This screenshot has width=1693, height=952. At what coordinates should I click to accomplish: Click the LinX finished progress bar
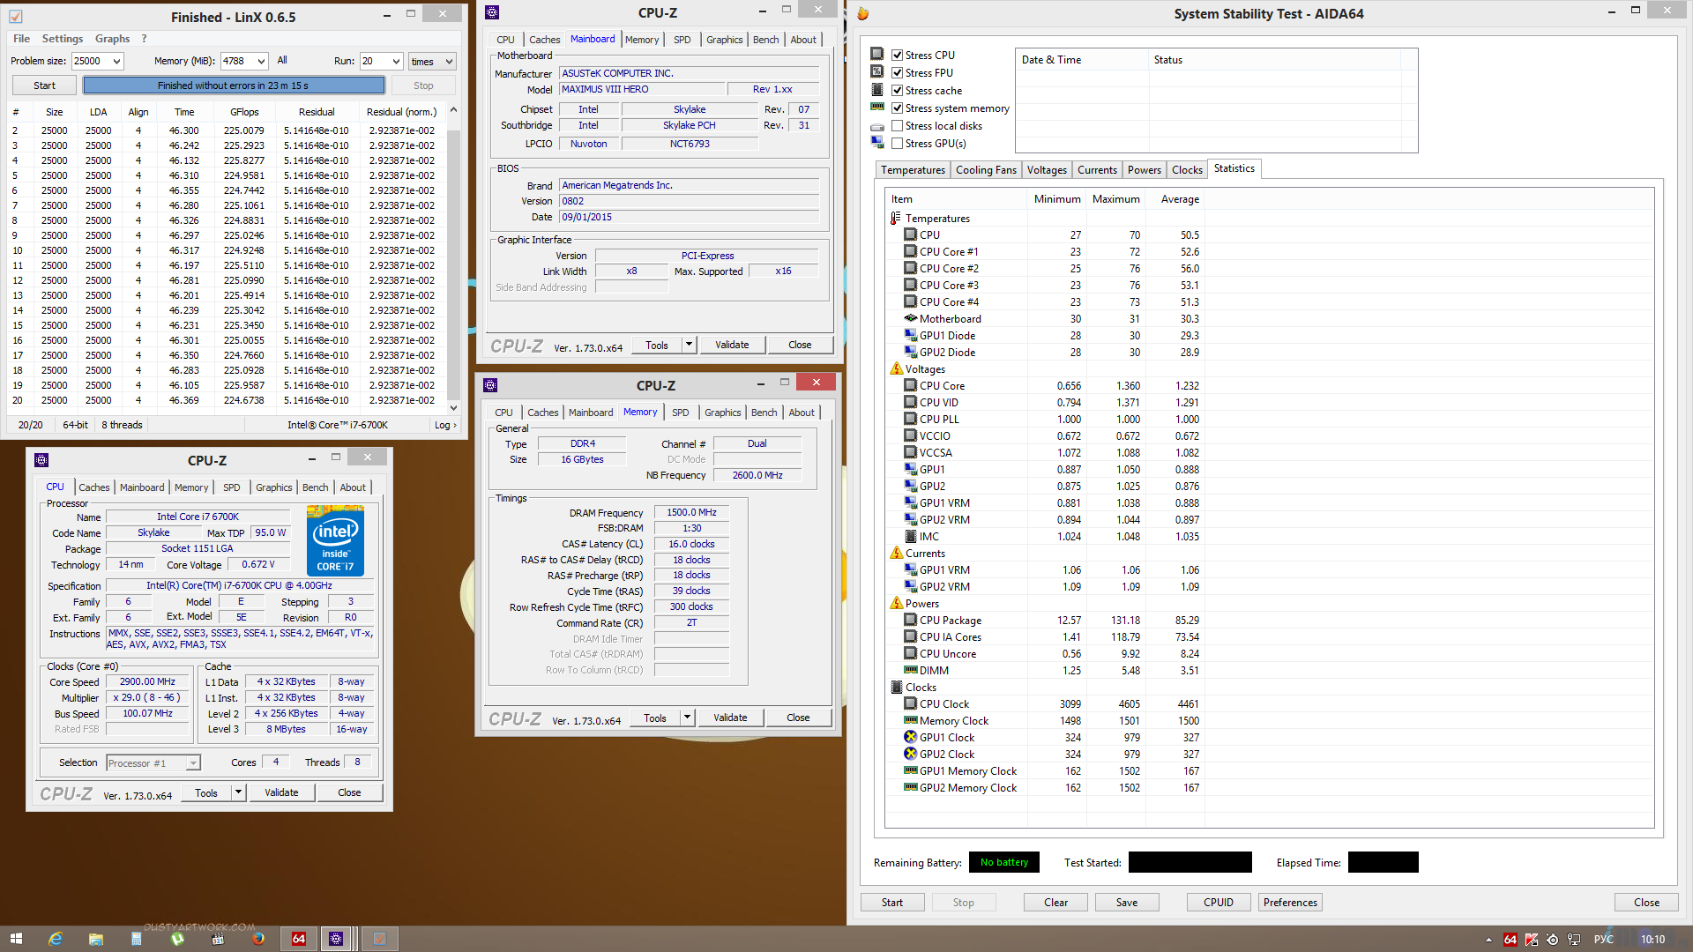234,86
